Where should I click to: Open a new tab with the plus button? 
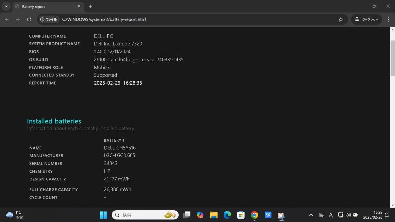click(x=90, y=6)
